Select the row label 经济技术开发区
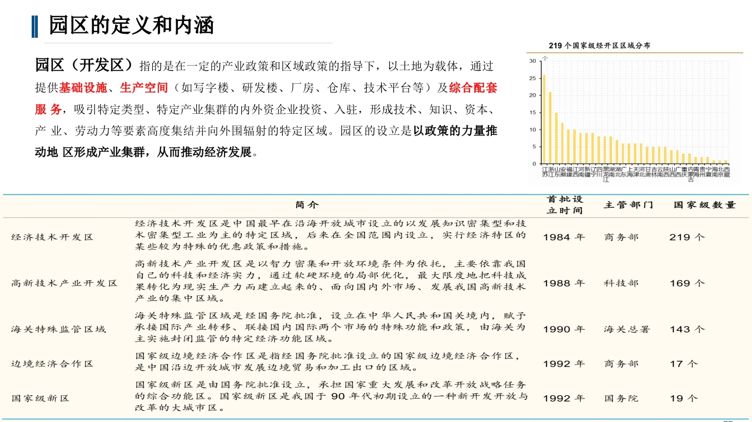This screenshot has width=752, height=422. point(52,237)
